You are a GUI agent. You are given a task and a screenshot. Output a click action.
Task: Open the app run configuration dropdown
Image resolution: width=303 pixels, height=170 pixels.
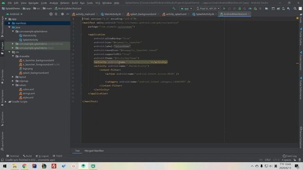186,8
